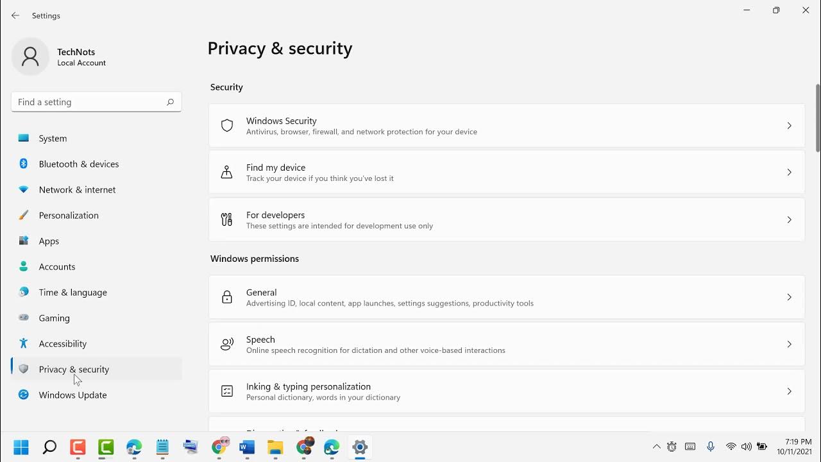The width and height of the screenshot is (821, 462).
Task: Click the Speech recognition icon
Action: click(227, 345)
